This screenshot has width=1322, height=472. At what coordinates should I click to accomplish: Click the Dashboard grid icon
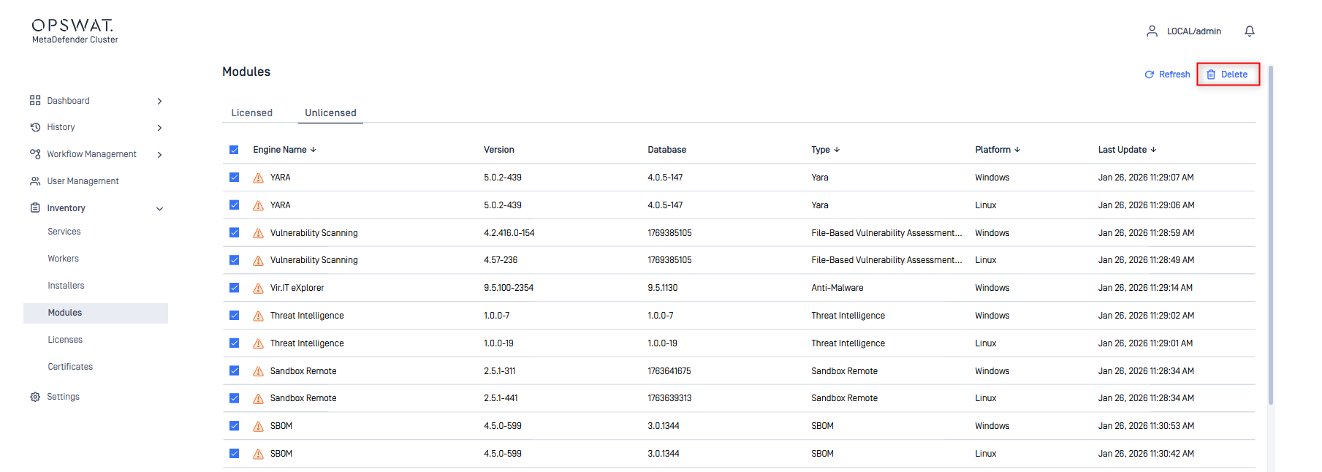point(35,100)
